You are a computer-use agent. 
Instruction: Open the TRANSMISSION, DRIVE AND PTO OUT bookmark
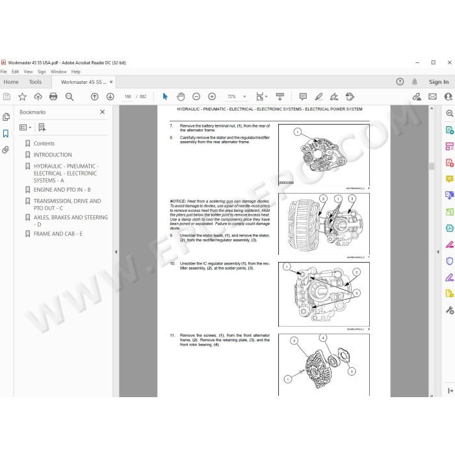(68, 205)
